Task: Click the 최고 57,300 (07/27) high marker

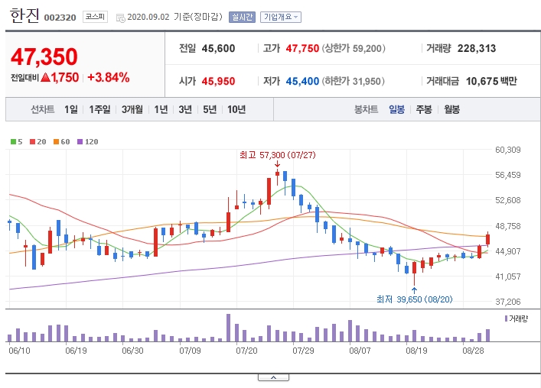Action: [278, 155]
